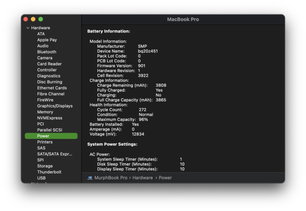Click Hardware in the path bar

click(143, 178)
